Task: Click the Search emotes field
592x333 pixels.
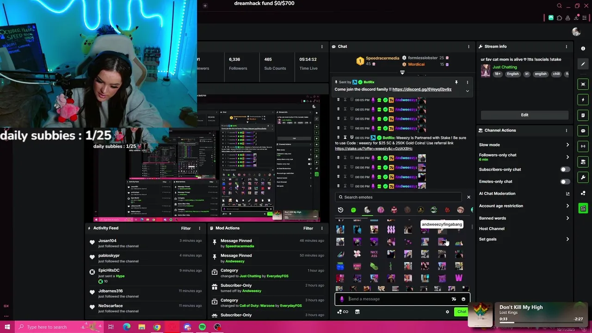Action: coord(399,197)
